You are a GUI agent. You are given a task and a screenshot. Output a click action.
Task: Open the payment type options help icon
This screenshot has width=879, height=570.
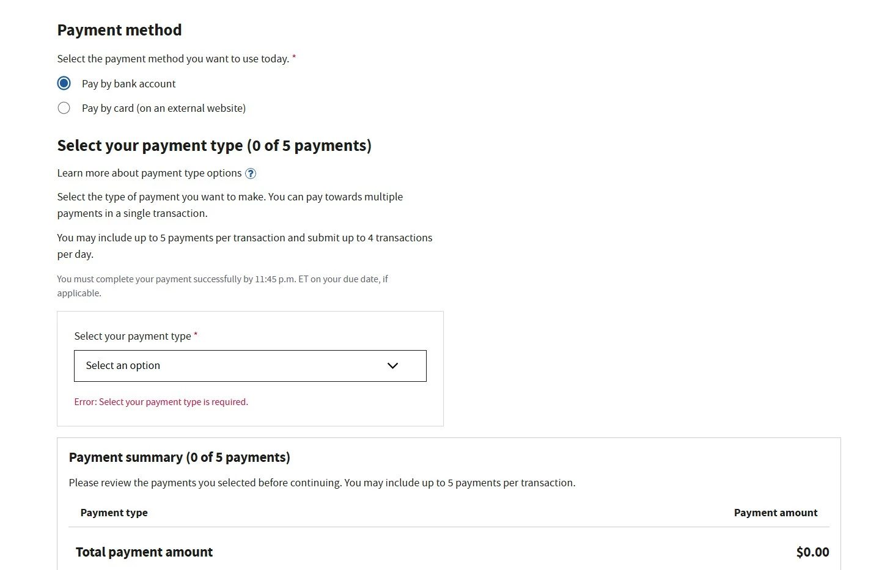pos(251,174)
